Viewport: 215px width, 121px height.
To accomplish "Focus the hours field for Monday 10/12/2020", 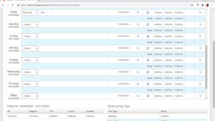I will click(x=74, y=48).
